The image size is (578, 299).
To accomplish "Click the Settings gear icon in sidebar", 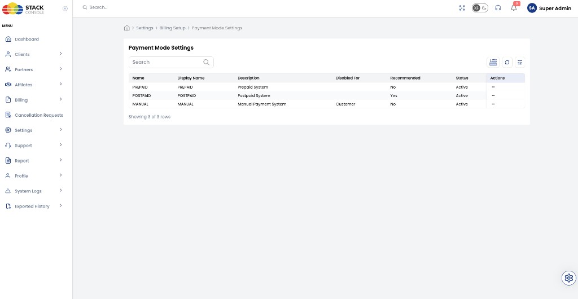I will point(8,130).
